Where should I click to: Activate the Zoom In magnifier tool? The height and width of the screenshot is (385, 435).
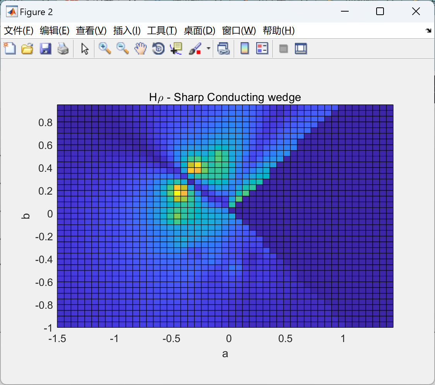click(x=105, y=48)
